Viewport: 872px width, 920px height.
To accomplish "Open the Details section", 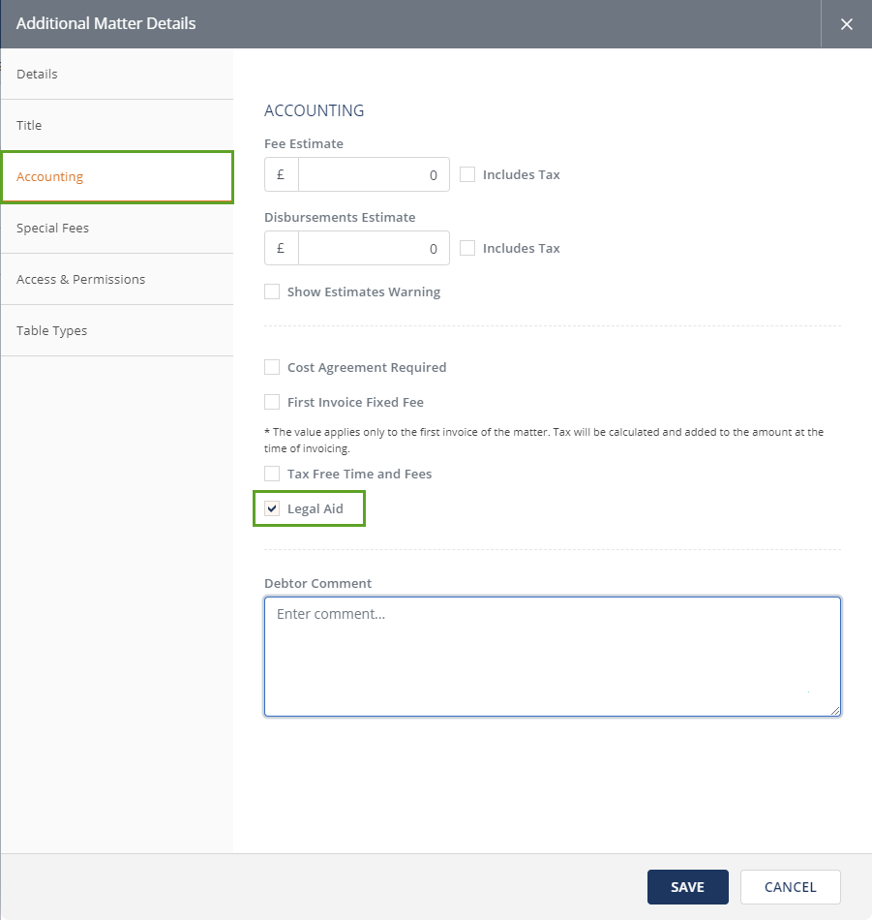I will (116, 75).
